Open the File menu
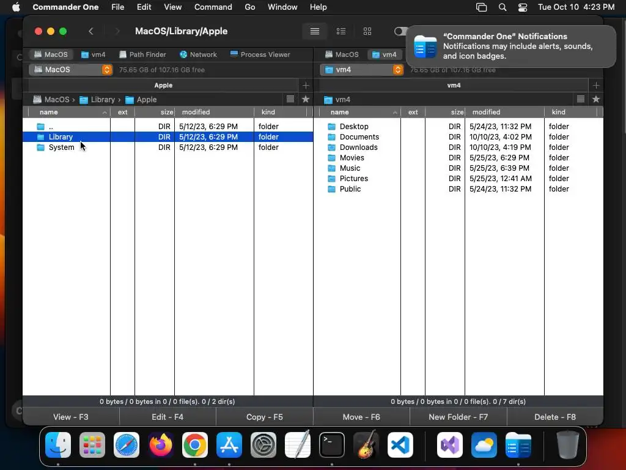The height and width of the screenshot is (470, 626). [117, 7]
